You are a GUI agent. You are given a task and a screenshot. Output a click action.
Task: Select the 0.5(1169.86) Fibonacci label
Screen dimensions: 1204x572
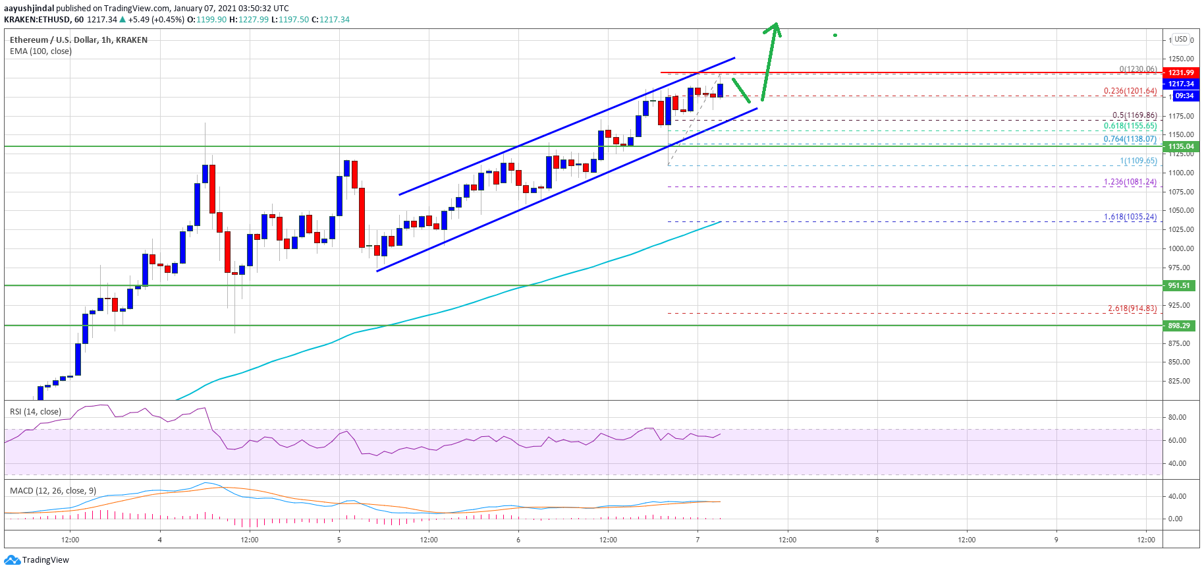tap(1134, 115)
